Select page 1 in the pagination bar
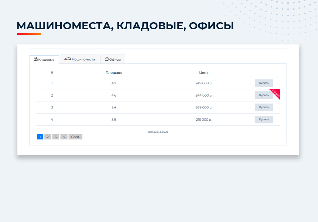The image size is (318, 222). pyautogui.click(x=40, y=137)
